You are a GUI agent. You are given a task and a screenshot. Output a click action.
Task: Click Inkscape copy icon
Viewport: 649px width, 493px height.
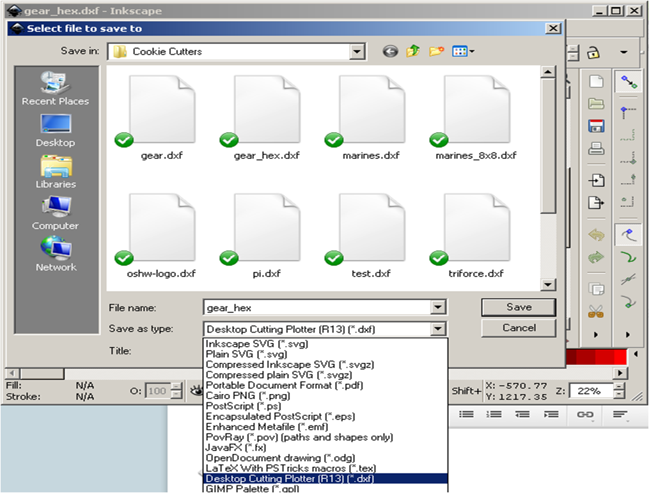pos(596,289)
